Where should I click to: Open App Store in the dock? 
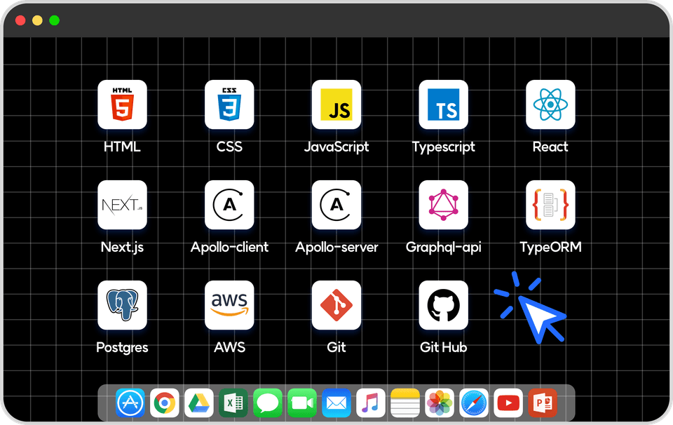[130, 403]
